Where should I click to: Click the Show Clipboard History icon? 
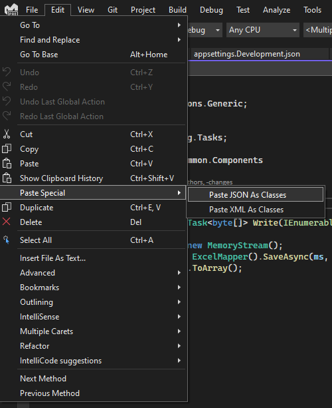pos(7,178)
